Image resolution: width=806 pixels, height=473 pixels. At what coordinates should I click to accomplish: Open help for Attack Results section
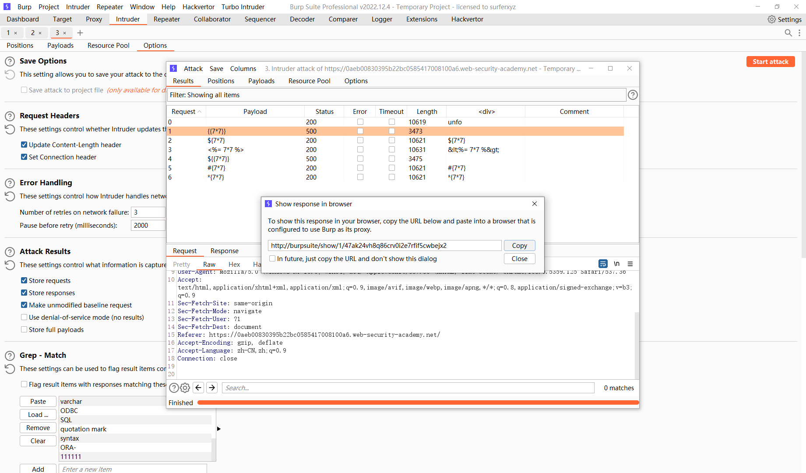click(10, 252)
